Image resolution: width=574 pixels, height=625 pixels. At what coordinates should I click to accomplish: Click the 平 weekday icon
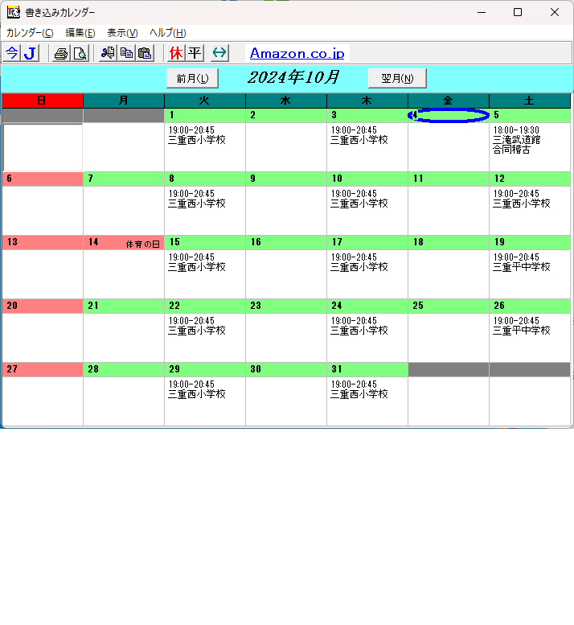(195, 53)
